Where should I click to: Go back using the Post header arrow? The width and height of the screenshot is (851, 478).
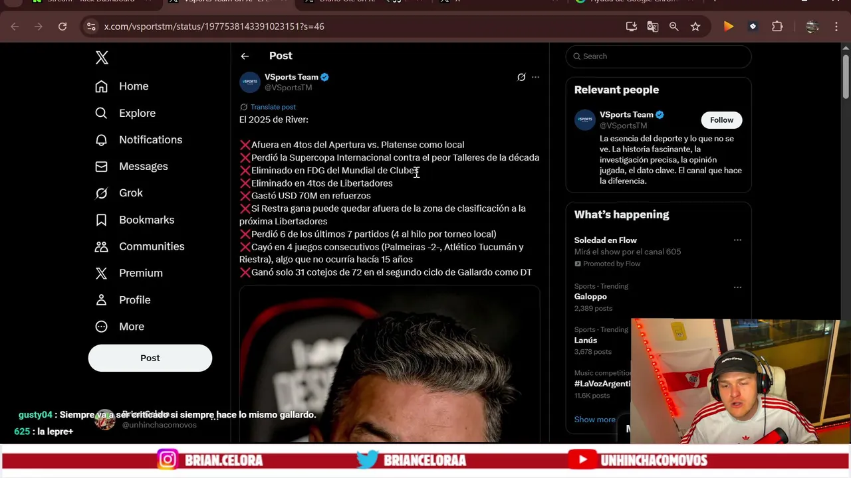[245, 56]
